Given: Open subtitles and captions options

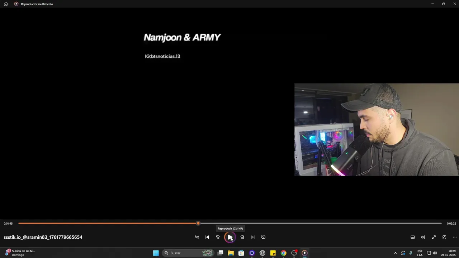Looking at the screenshot, I should tap(413, 237).
